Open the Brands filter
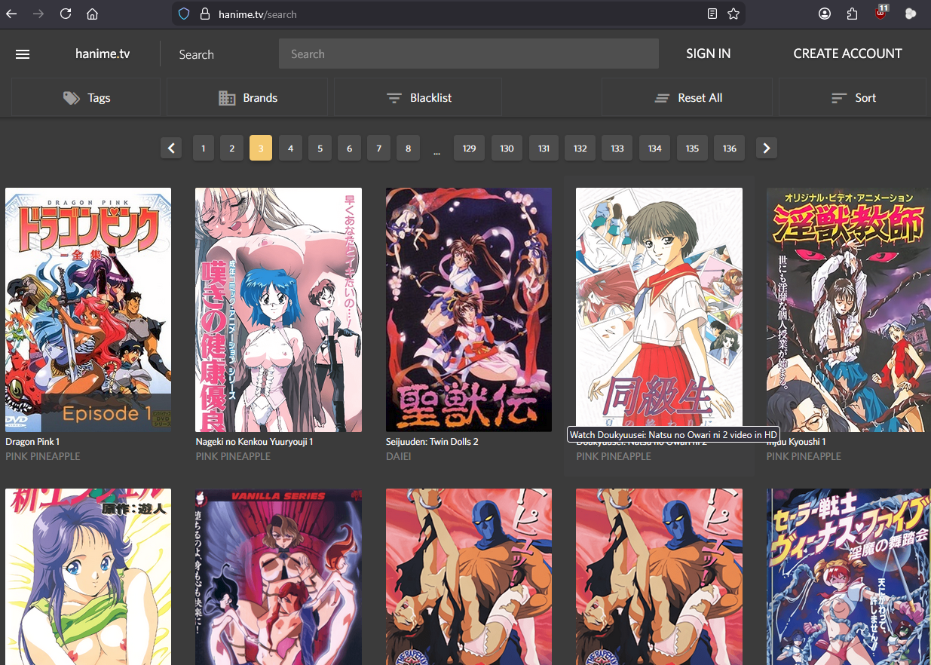The image size is (931, 665). pos(247,98)
